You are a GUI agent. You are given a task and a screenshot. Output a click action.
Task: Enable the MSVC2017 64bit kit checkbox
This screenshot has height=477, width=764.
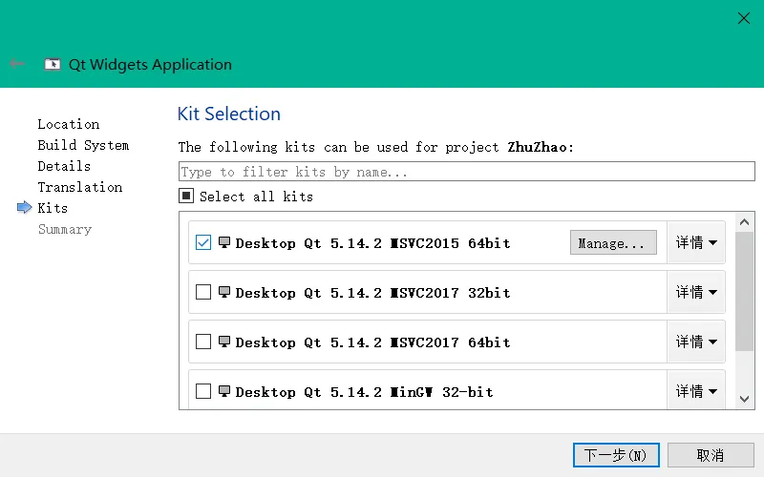coord(203,342)
